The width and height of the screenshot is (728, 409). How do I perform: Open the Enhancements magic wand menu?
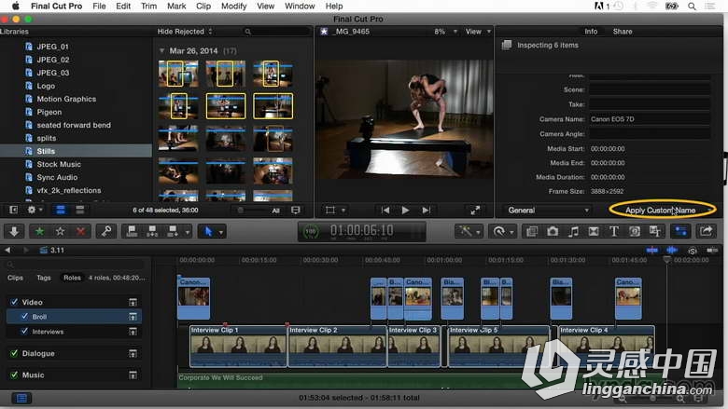pyautogui.click(x=469, y=231)
